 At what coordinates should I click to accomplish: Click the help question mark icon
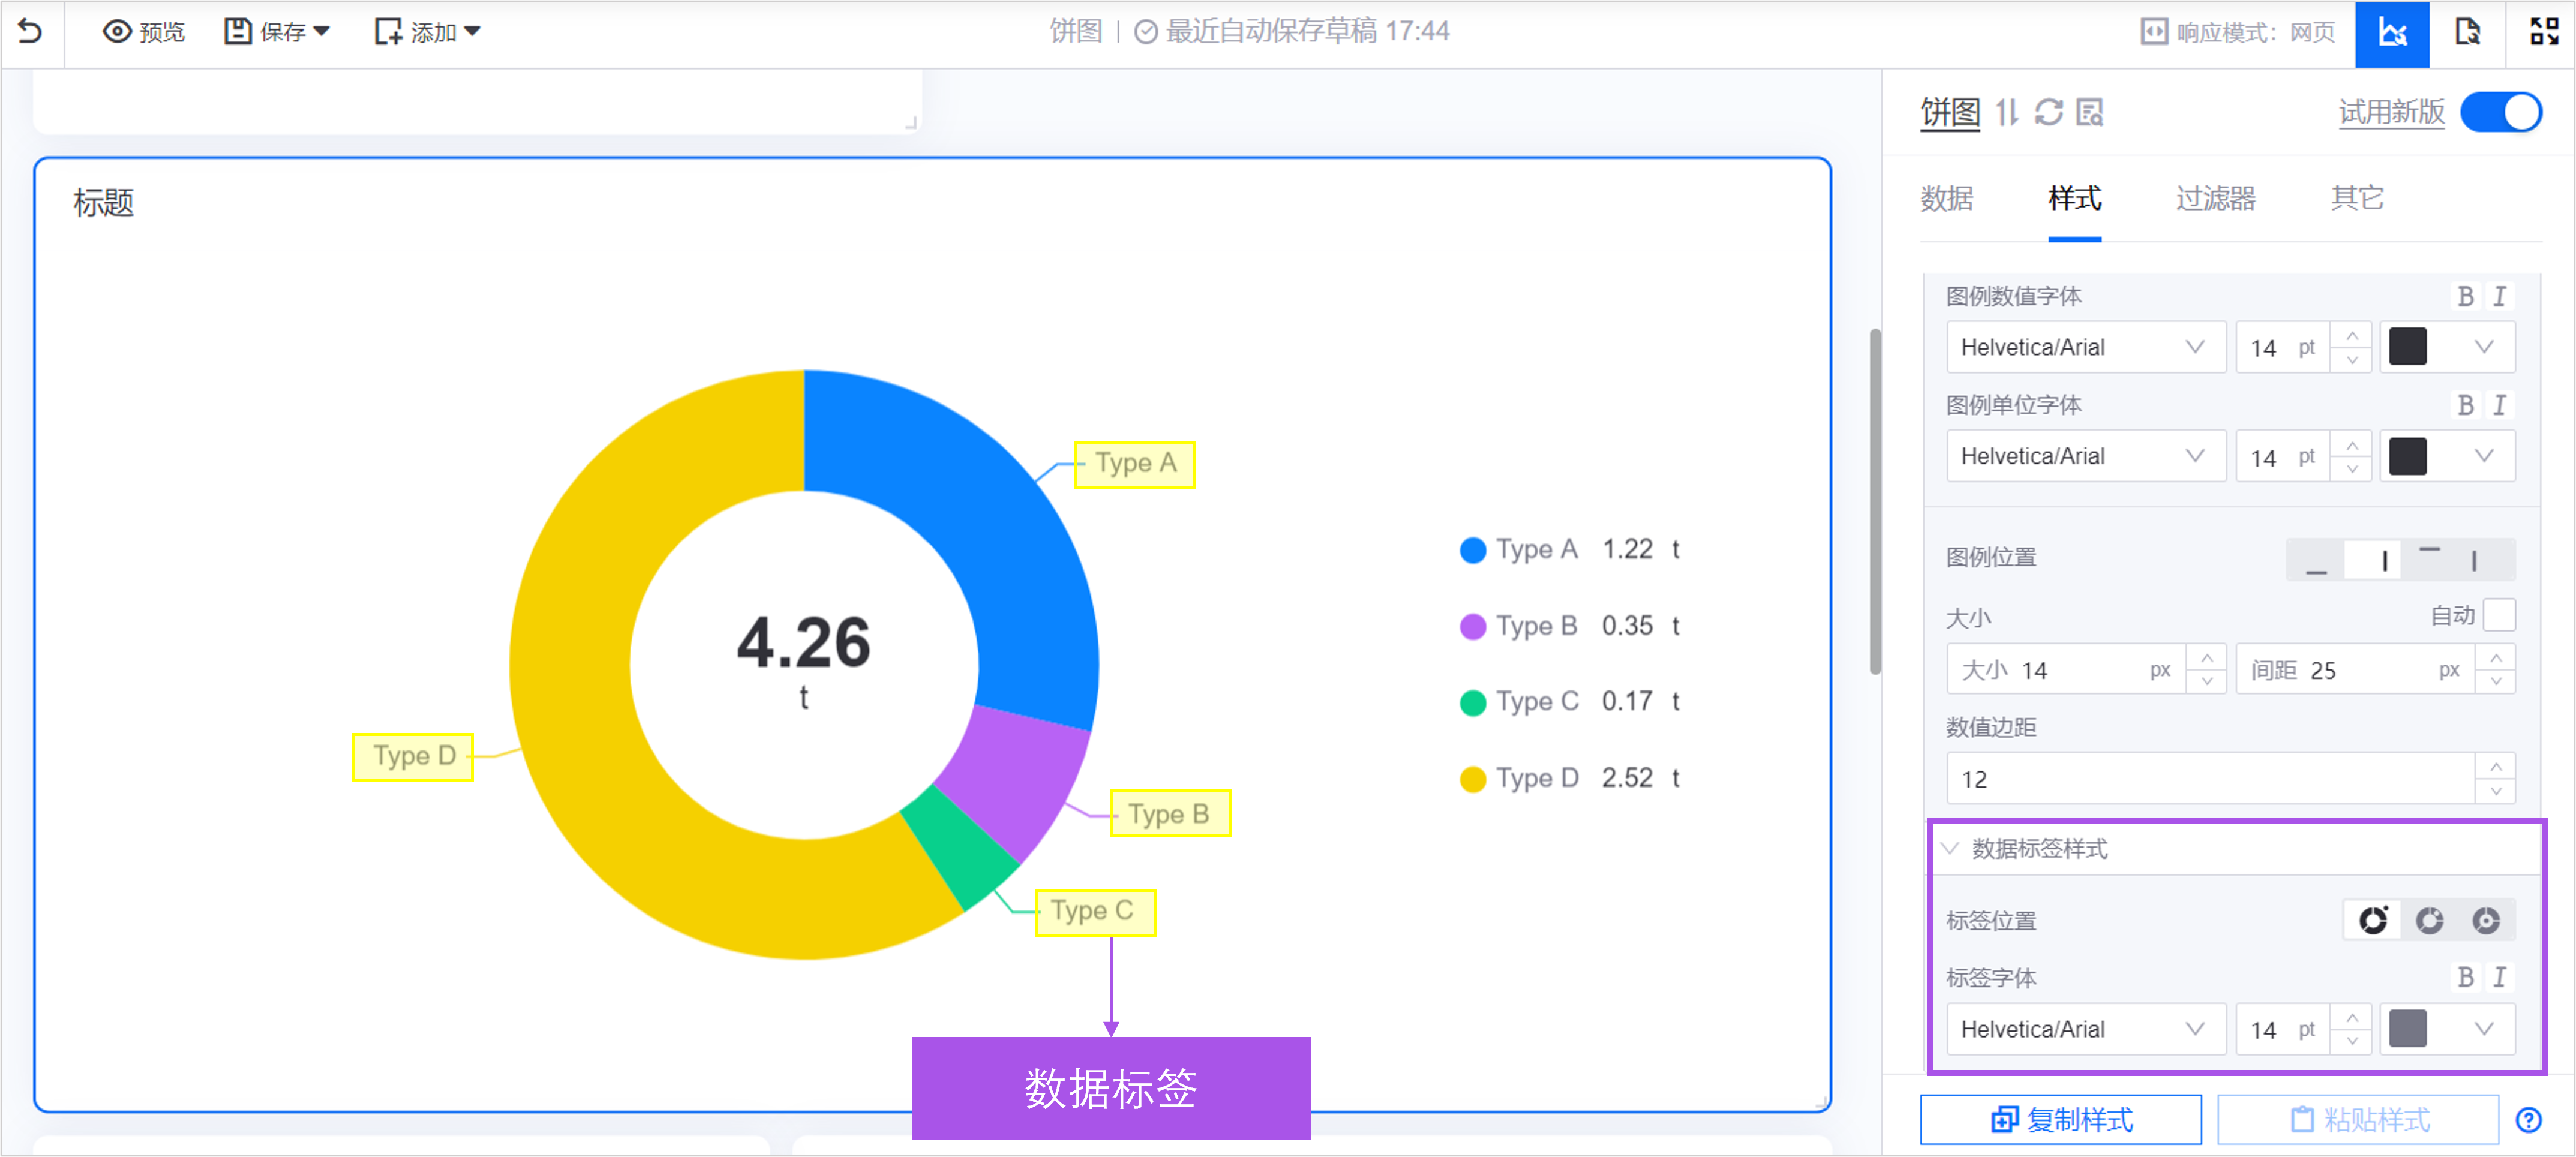click(x=2528, y=1120)
